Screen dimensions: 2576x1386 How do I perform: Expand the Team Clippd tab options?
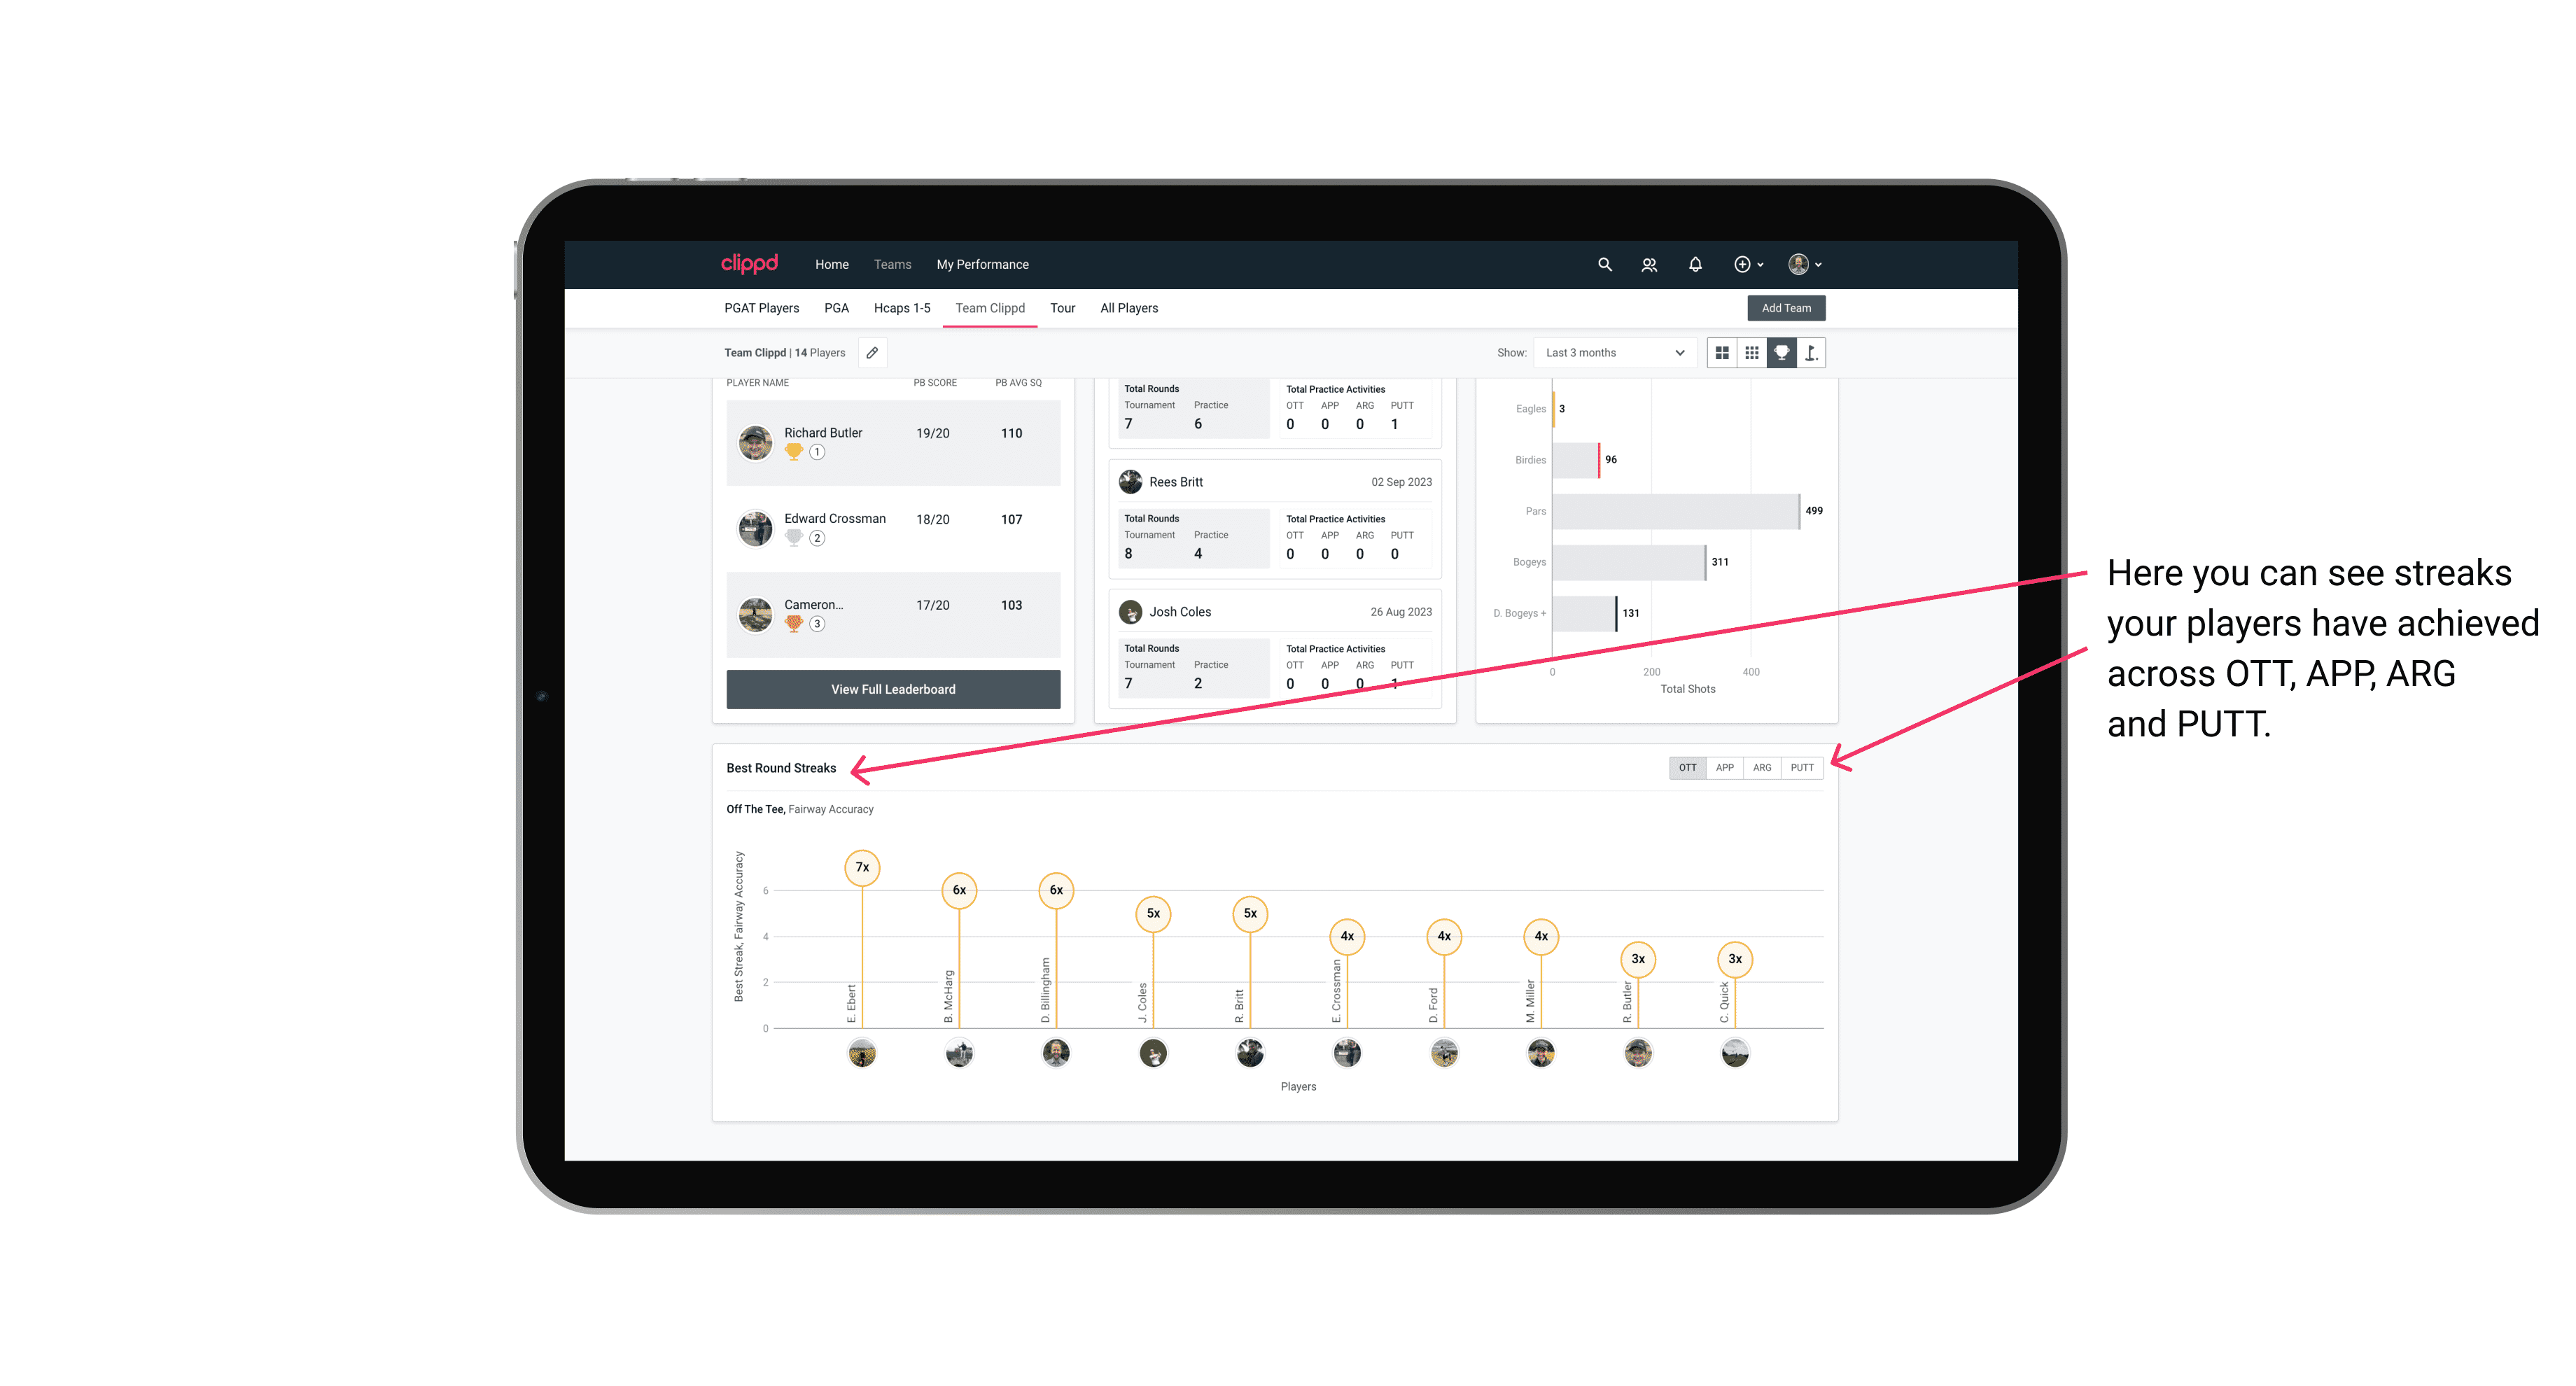point(990,309)
